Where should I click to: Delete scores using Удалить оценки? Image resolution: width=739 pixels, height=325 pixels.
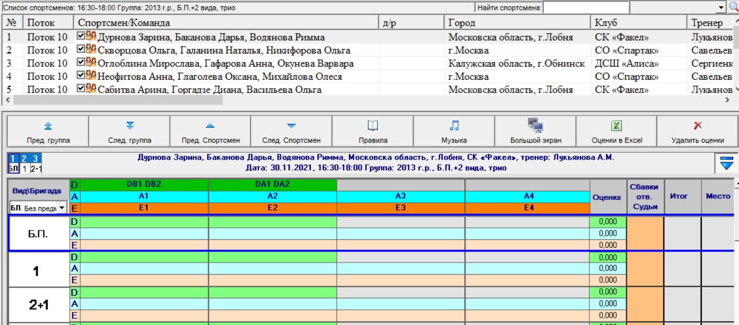pos(698,131)
